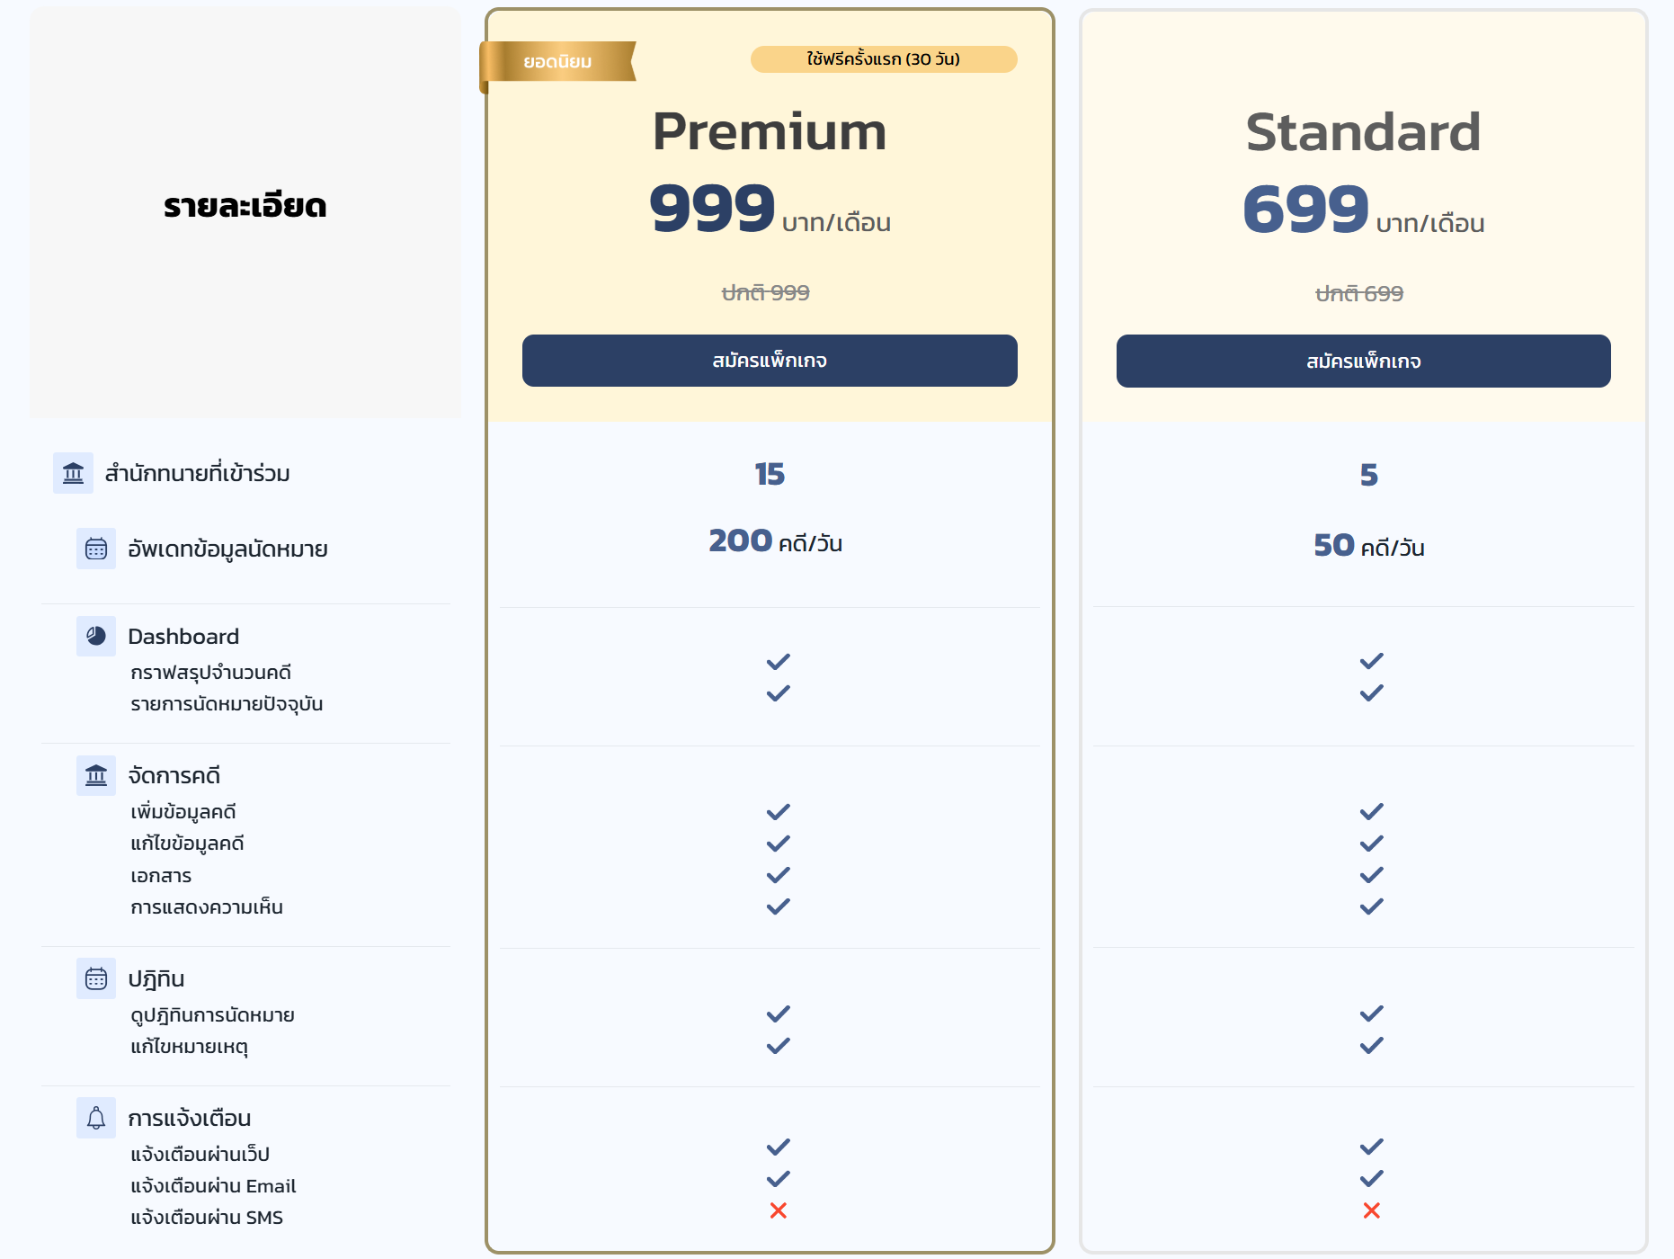Click the appointment update calendar icon
This screenshot has width=1674, height=1259.
96,549
